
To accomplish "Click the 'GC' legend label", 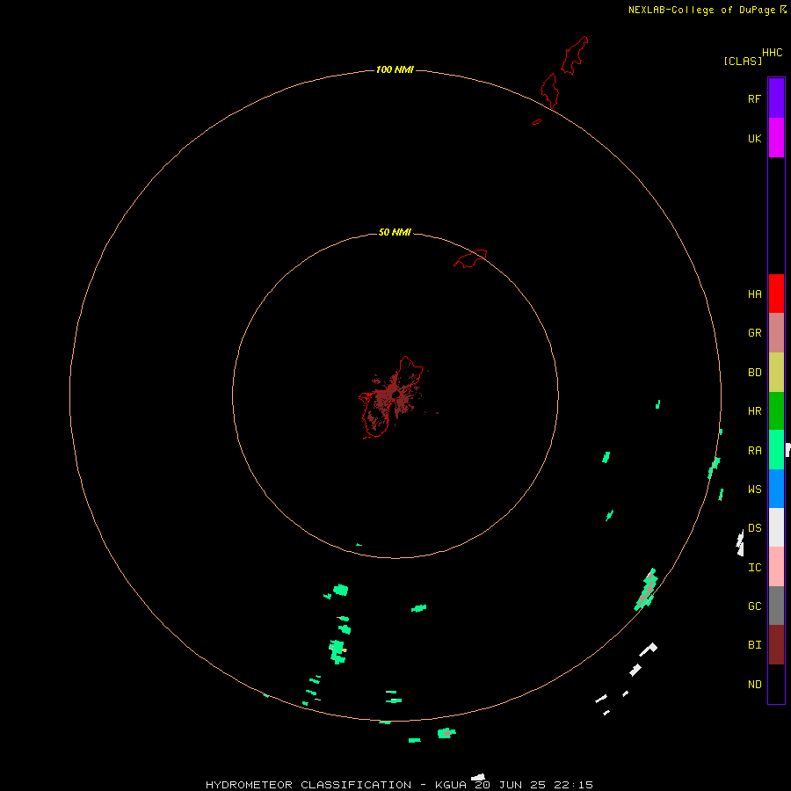I will coord(755,606).
